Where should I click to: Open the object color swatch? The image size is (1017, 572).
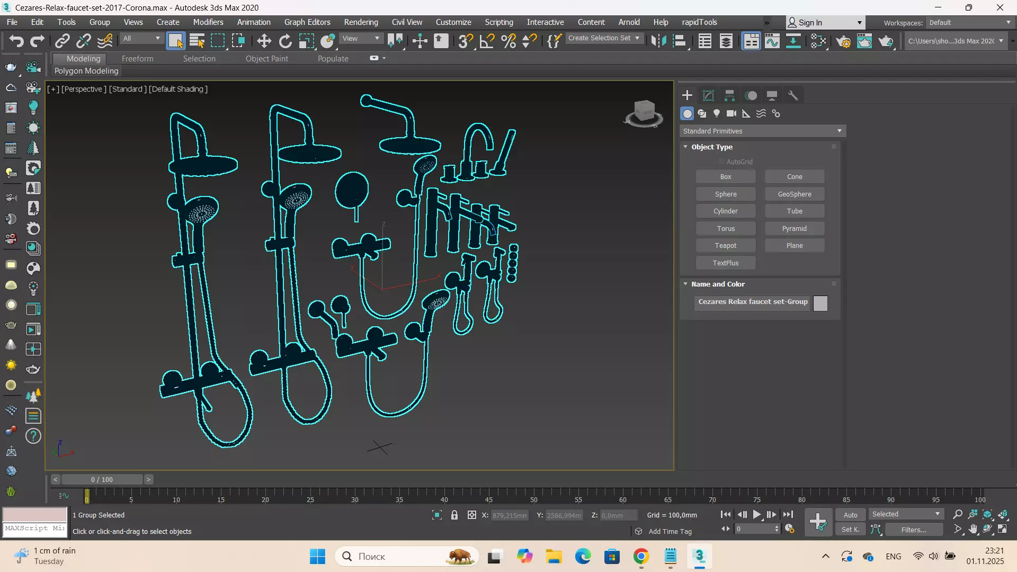(820, 303)
